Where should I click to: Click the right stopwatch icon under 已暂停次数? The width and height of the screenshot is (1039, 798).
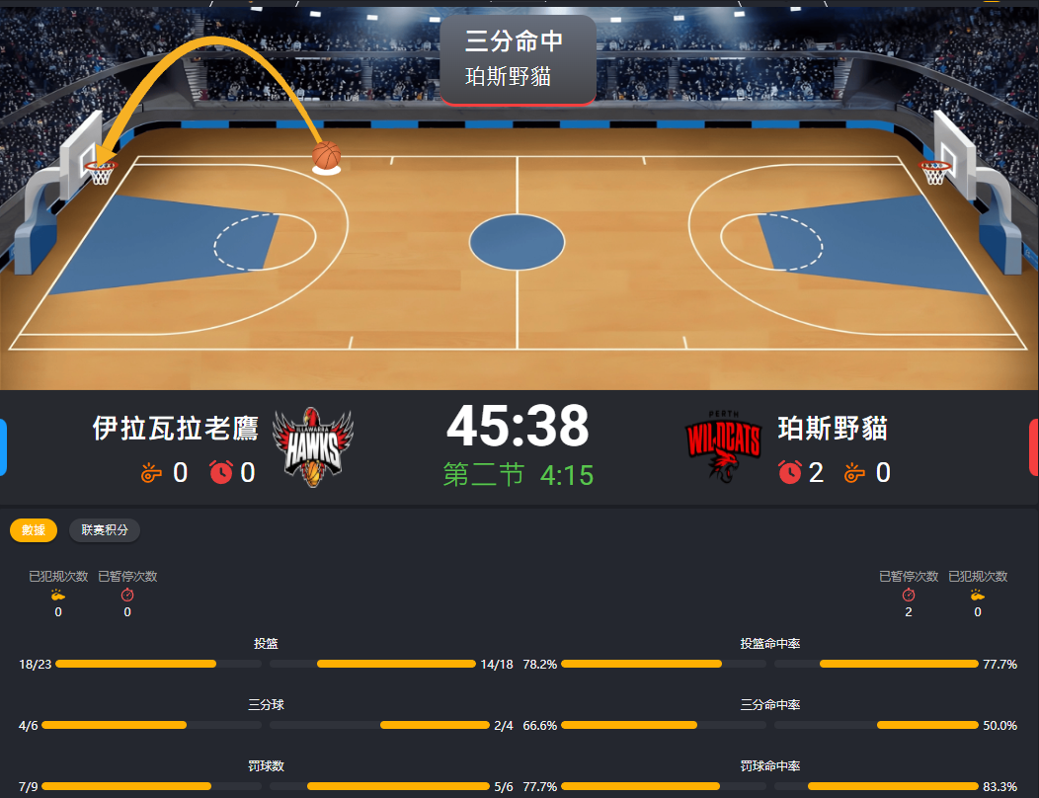tap(909, 595)
